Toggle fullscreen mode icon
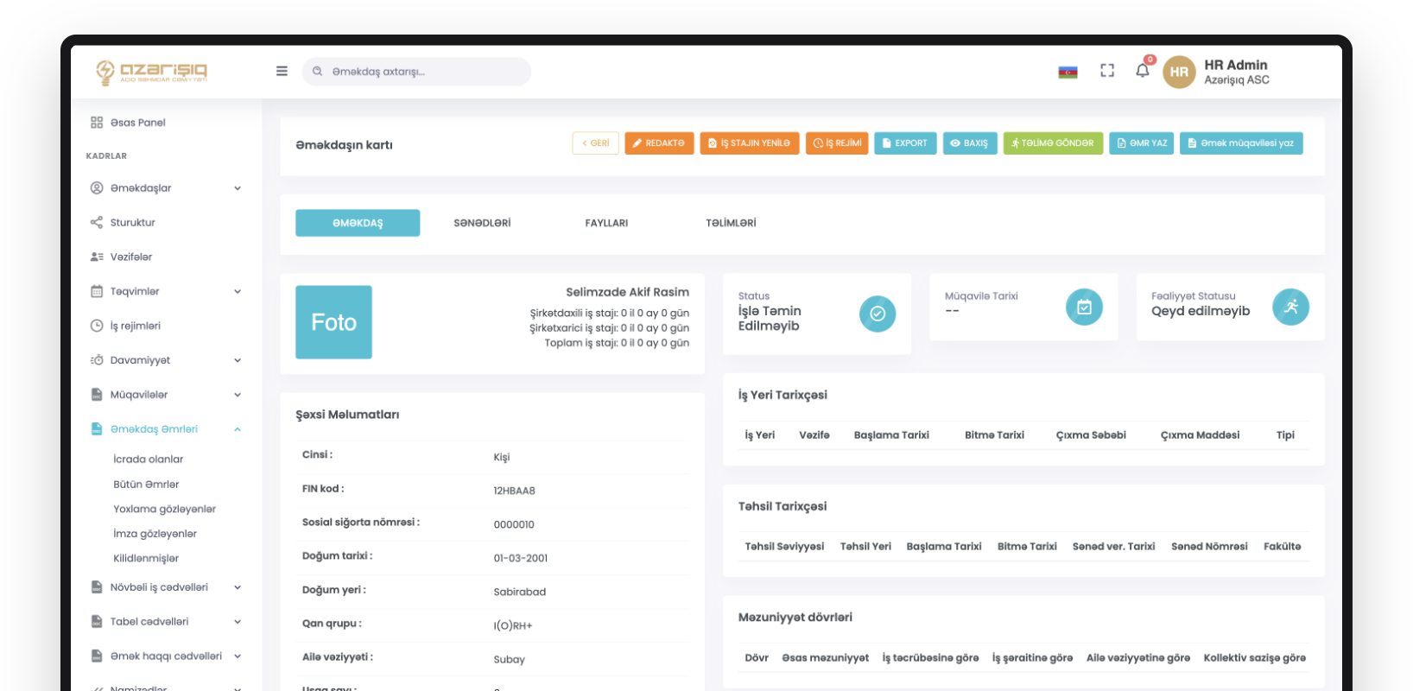This screenshot has height=691, width=1413. [1107, 71]
